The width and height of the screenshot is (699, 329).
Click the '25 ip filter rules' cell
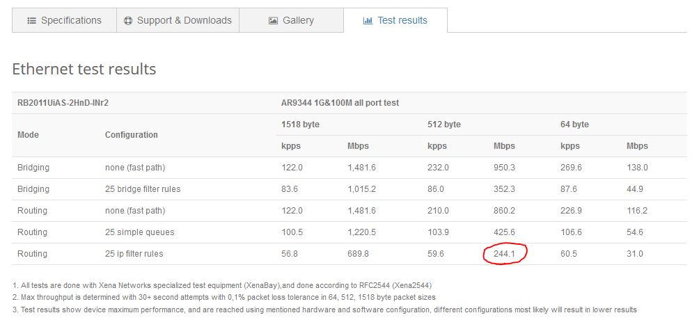(134, 254)
